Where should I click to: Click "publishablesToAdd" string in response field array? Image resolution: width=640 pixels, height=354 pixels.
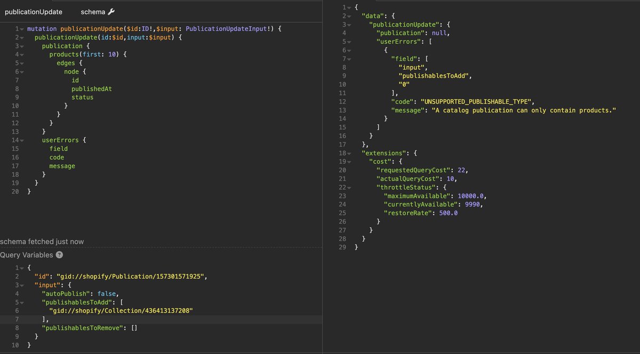tap(434, 76)
